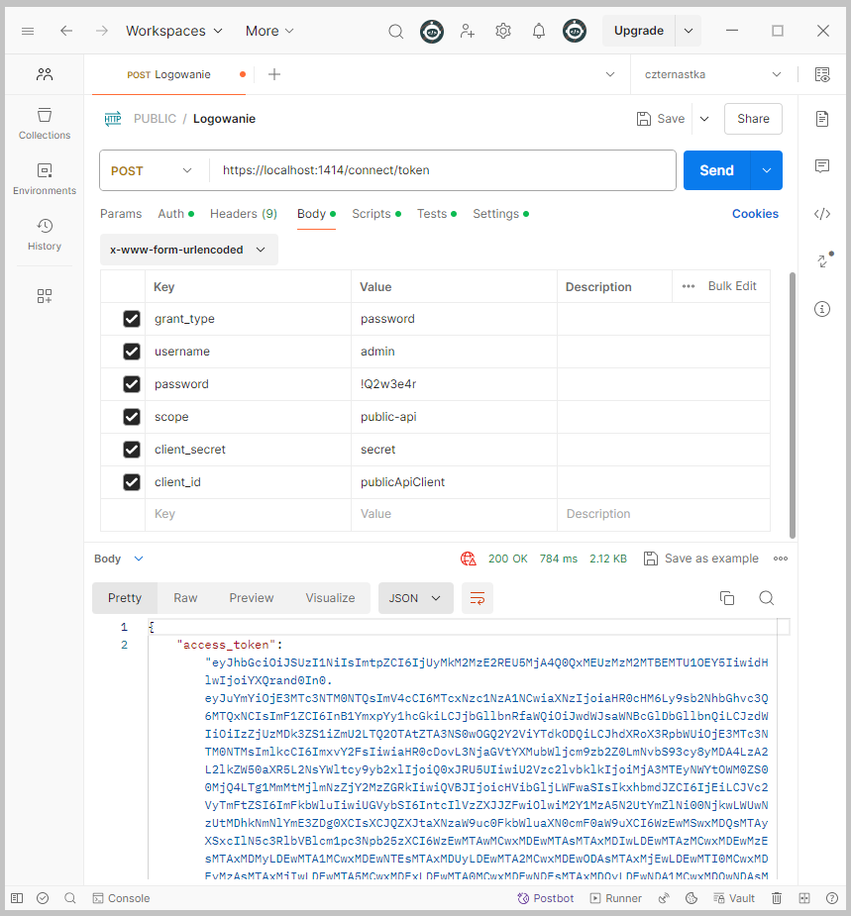The width and height of the screenshot is (851, 916).
Task: Open the Console panel
Action: (121, 898)
